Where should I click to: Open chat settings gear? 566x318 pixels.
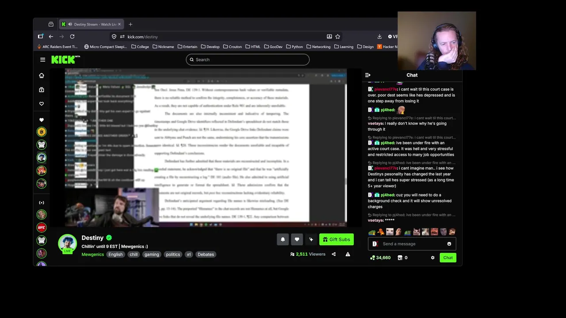click(432, 257)
